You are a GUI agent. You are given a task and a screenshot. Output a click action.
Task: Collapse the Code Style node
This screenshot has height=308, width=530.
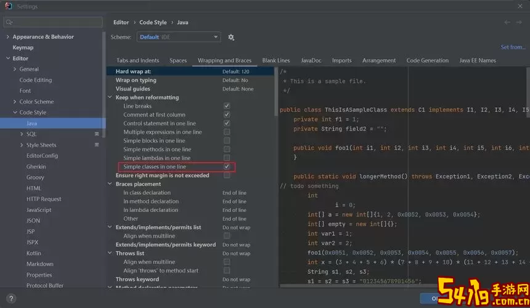[15, 112]
